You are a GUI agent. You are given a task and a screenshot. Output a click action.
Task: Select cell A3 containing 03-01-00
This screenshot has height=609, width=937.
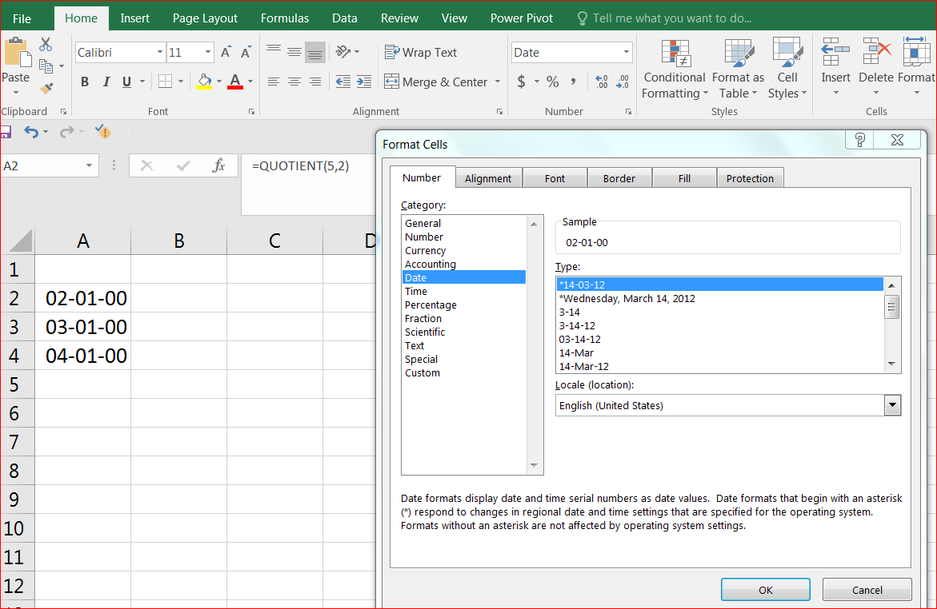coord(83,327)
